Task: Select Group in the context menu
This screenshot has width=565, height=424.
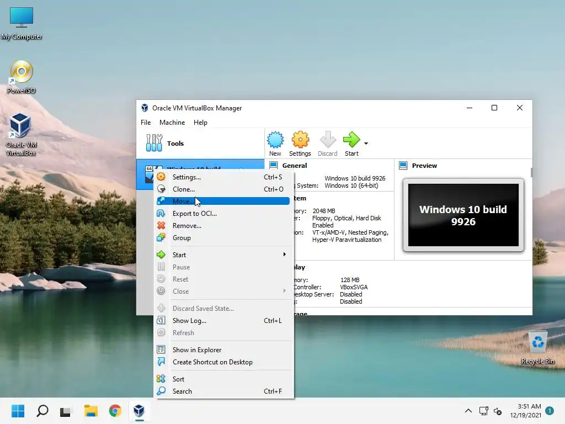Action: pyautogui.click(x=223, y=238)
